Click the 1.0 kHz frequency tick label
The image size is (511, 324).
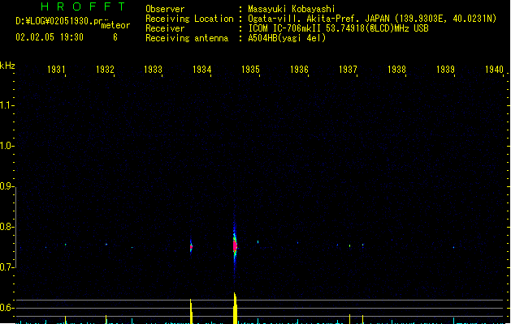[x=6, y=146]
